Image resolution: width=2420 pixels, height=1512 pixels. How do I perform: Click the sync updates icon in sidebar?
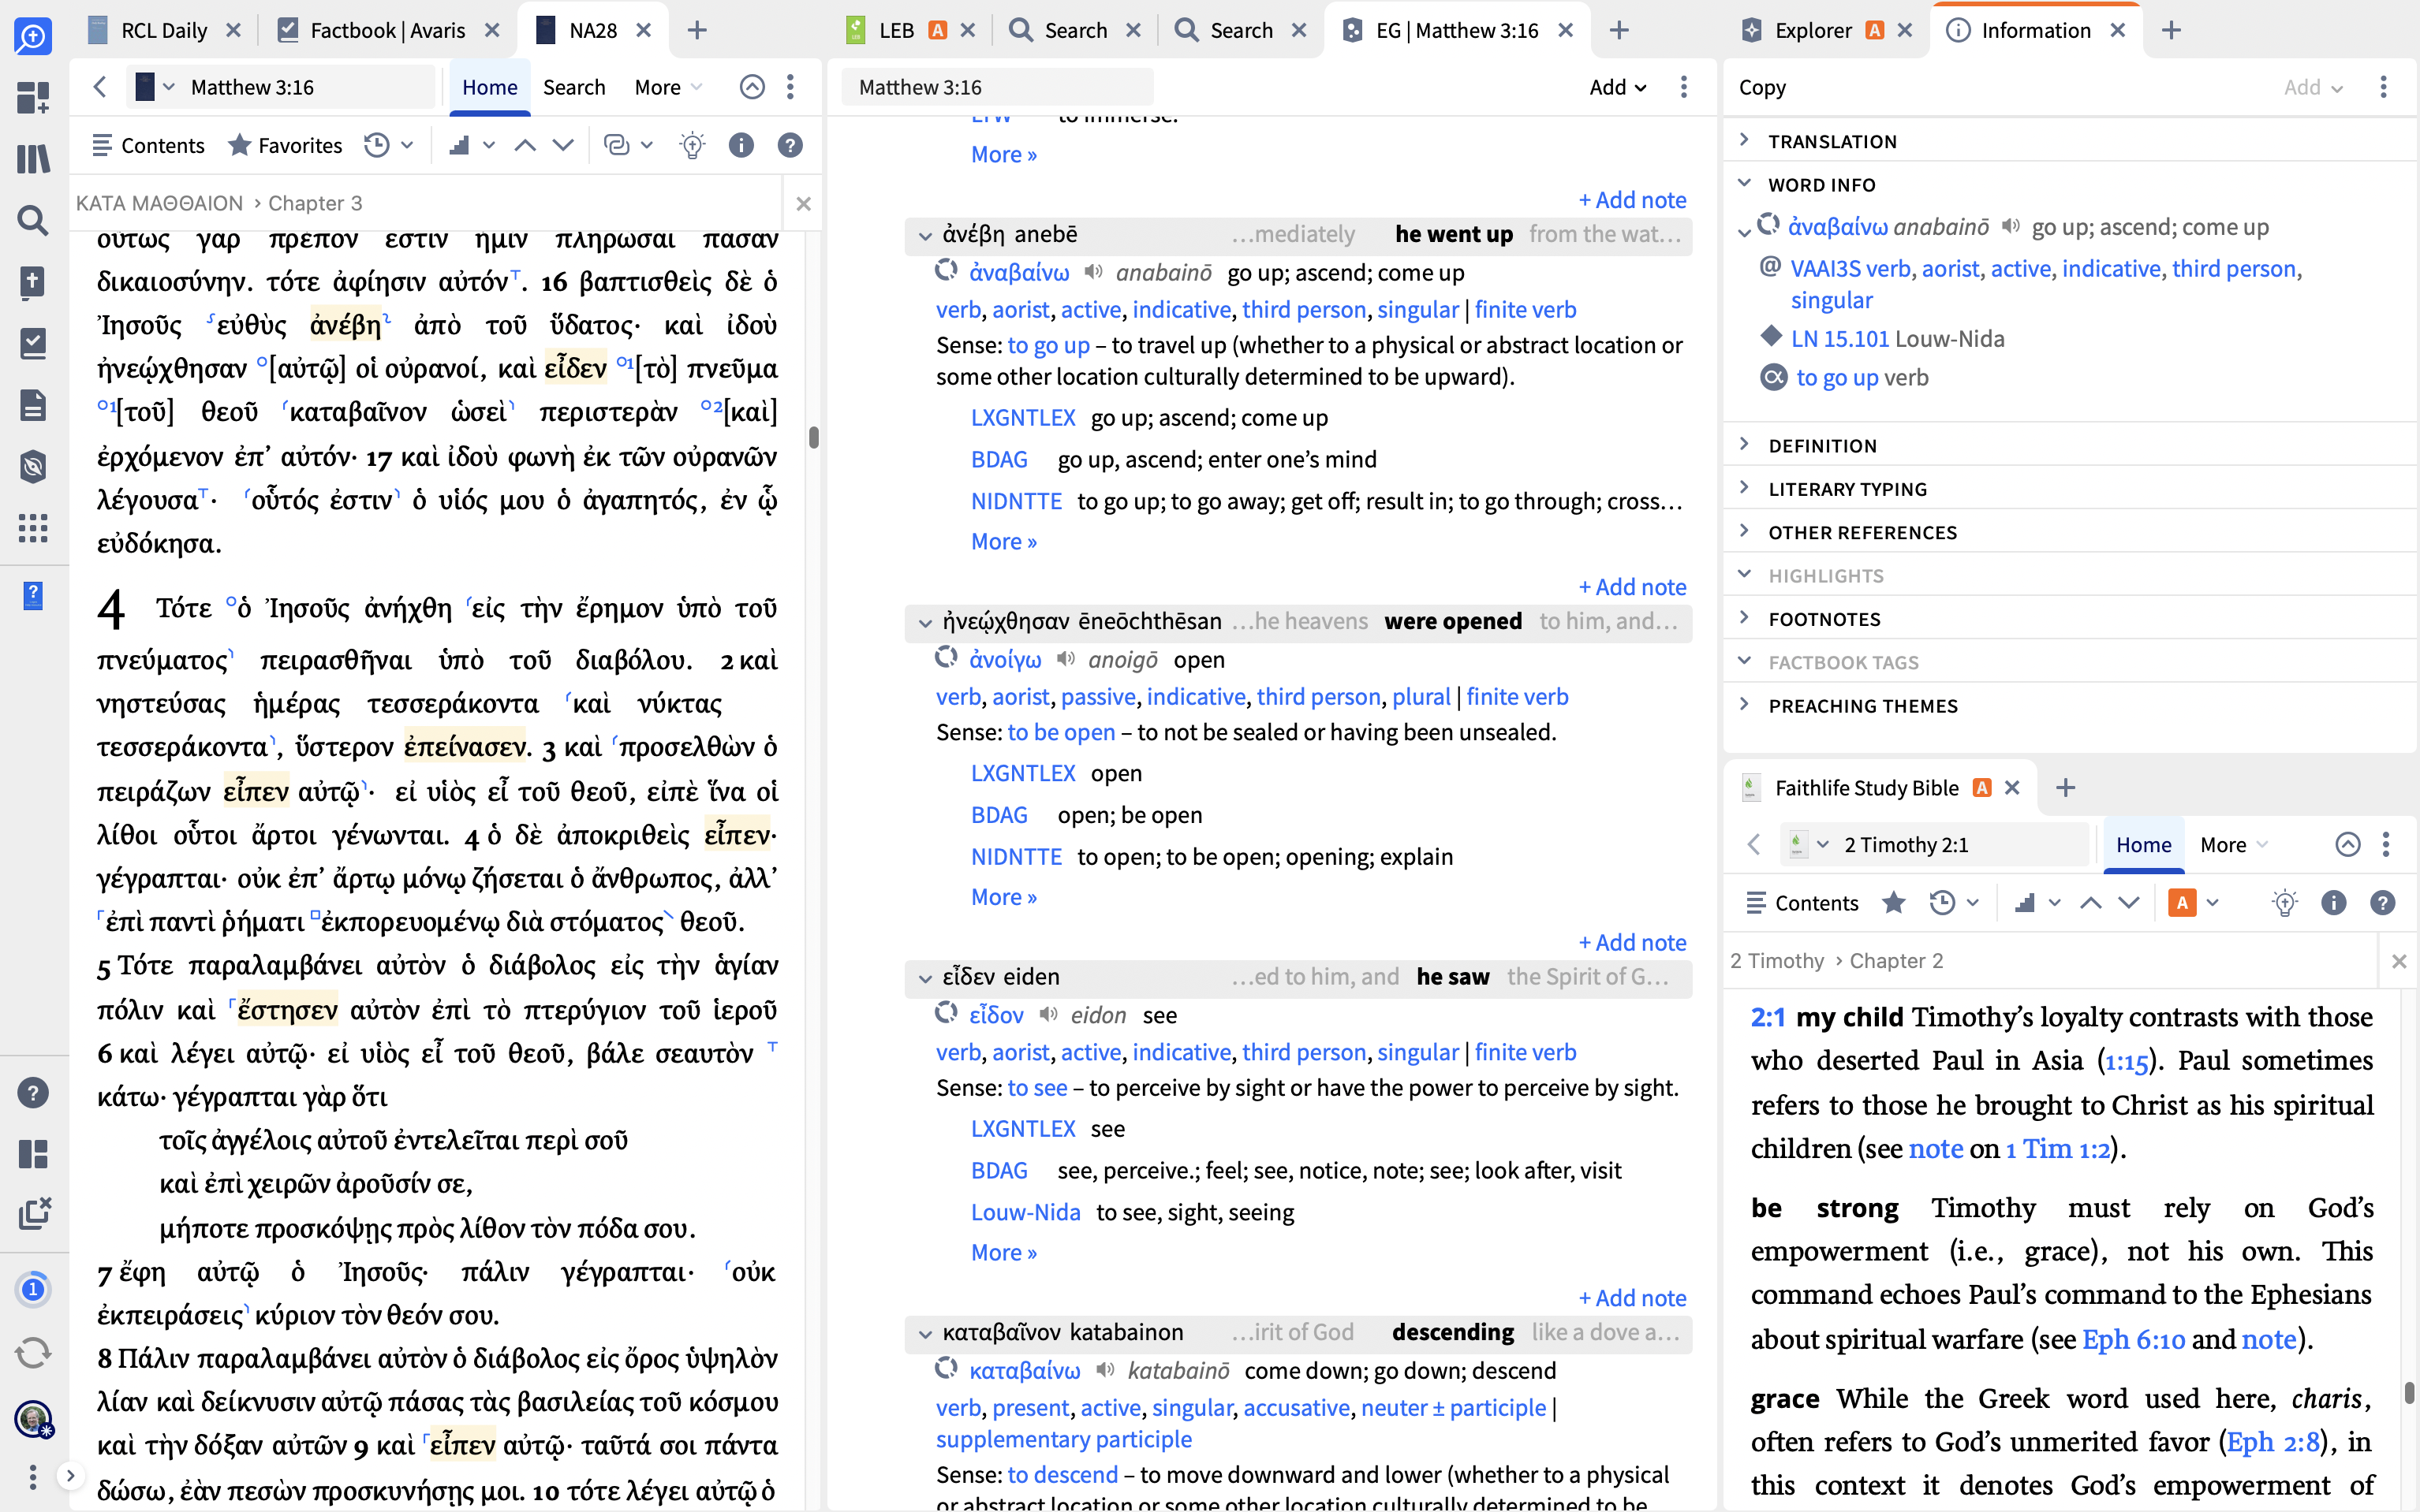[32, 1353]
